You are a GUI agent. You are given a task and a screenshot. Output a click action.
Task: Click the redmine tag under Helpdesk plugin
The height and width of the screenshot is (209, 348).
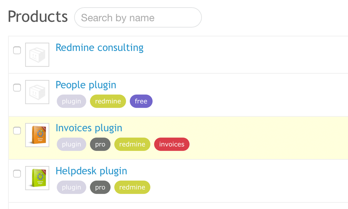pos(132,187)
